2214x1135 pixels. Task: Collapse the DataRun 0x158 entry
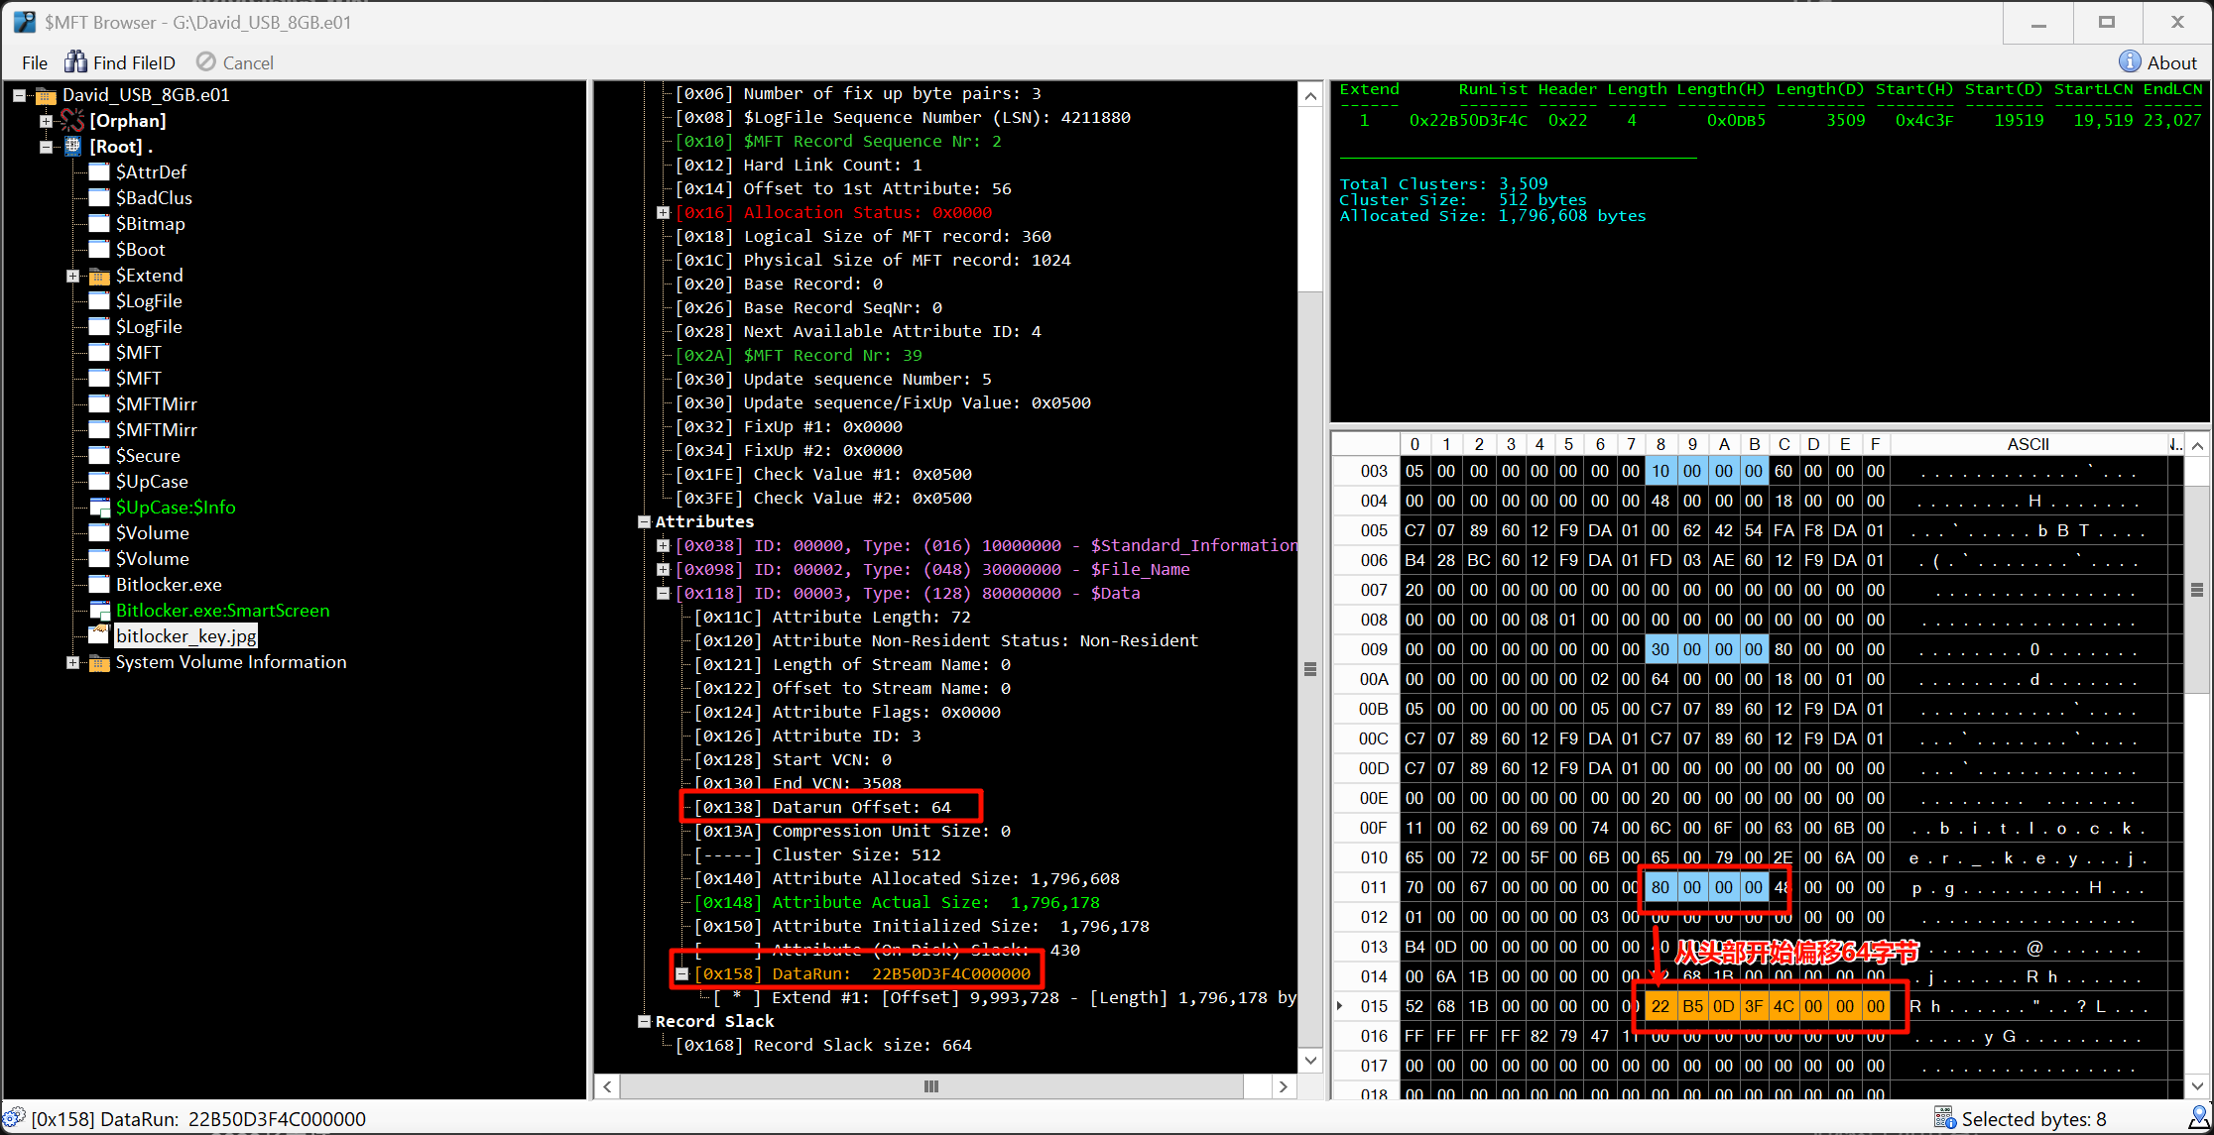point(682,973)
